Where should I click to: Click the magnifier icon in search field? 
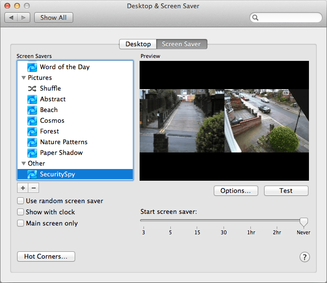(255, 18)
